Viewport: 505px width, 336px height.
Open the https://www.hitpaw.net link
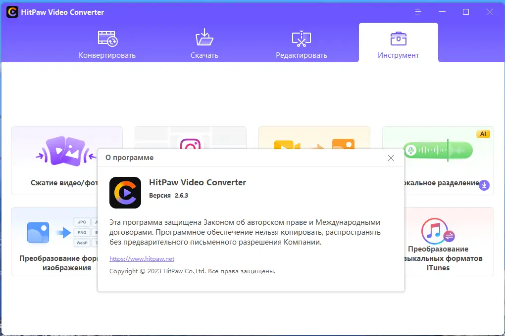pyautogui.click(x=142, y=259)
